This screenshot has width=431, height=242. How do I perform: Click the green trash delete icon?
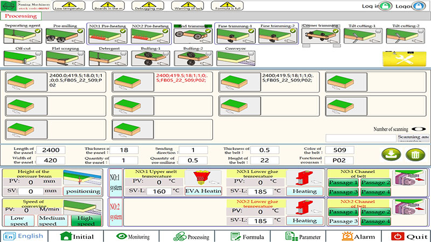[x=415, y=154]
